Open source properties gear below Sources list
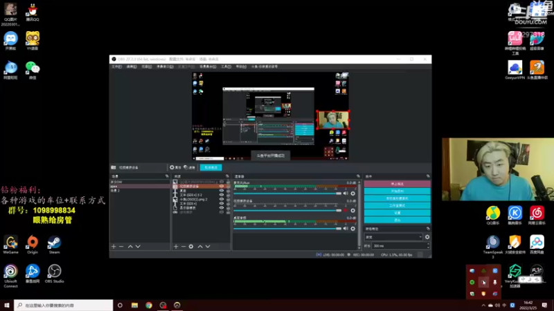 pyautogui.click(x=191, y=247)
